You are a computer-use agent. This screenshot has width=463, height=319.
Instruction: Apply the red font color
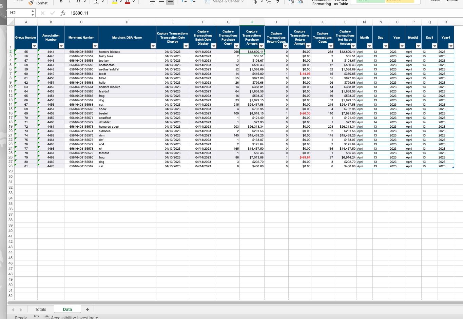pos(128,1)
